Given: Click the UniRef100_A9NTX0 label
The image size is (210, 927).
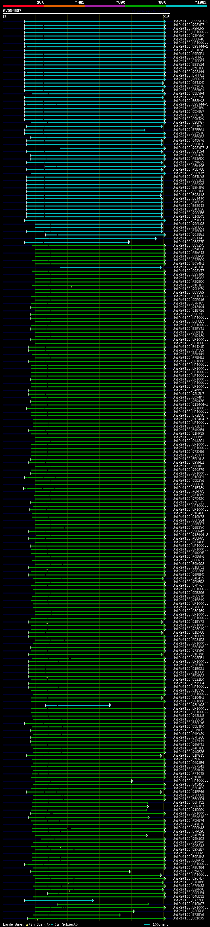Looking at the screenshot, I should 188,119.
